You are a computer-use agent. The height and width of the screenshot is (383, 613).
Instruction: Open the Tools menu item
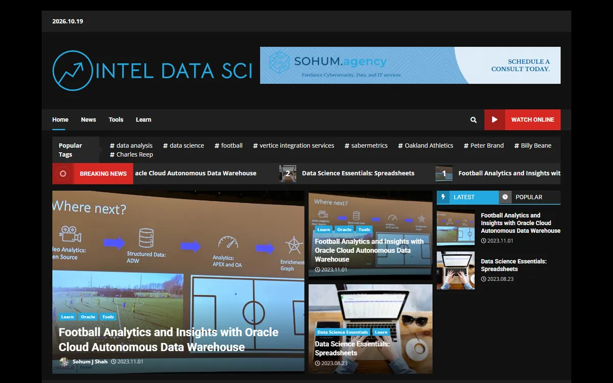tap(116, 120)
